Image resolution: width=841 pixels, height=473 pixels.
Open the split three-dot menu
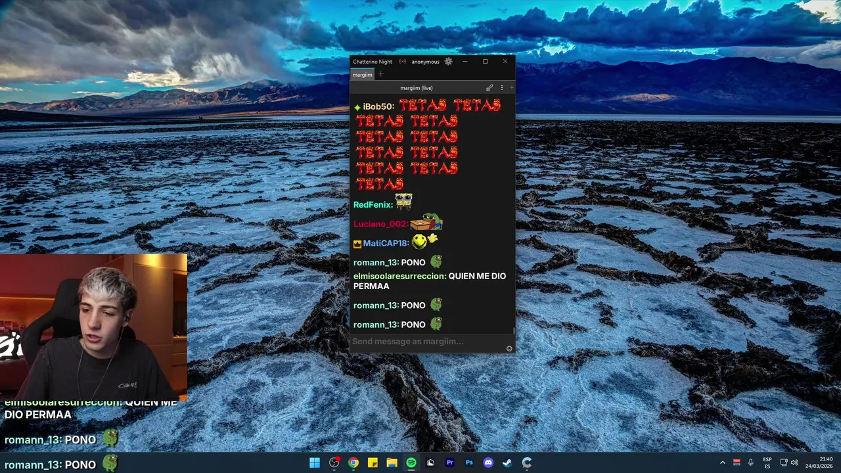click(x=502, y=87)
